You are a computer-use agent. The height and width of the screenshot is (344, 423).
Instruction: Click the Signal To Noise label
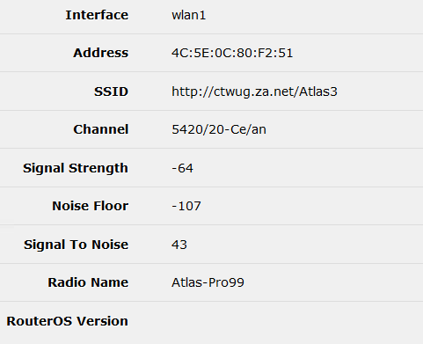[76, 245]
